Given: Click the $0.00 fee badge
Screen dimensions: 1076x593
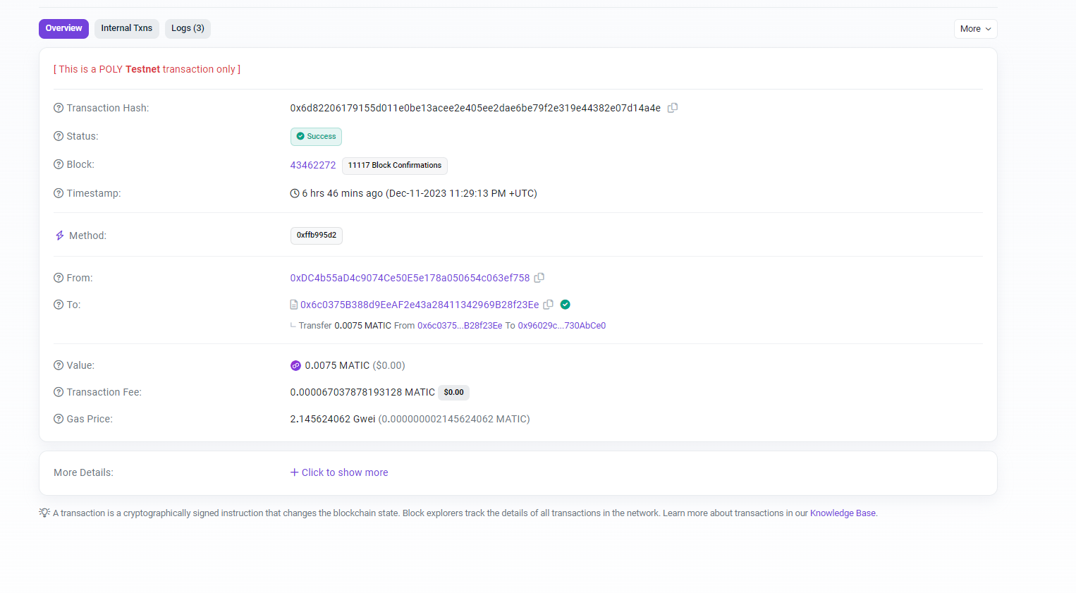Looking at the screenshot, I should click(x=453, y=392).
